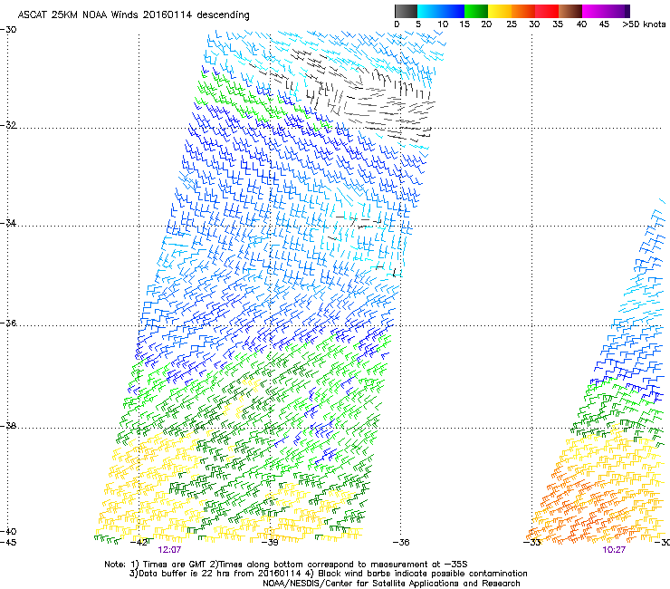Click the latitude label '-32'
The width and height of the screenshot is (670, 589).
[x=8, y=125]
